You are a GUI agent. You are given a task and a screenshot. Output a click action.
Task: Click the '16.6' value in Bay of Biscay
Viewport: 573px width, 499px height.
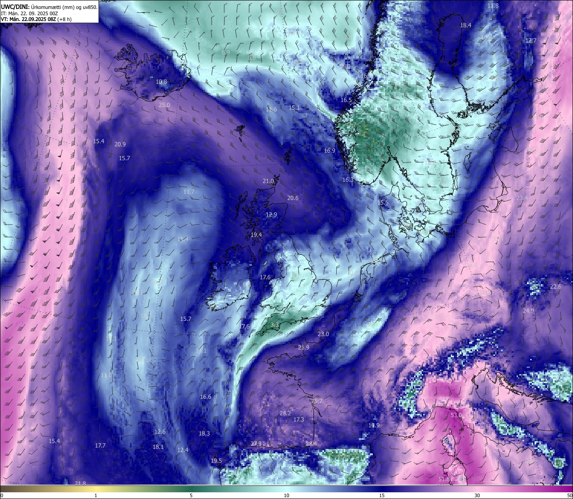pos(205,397)
